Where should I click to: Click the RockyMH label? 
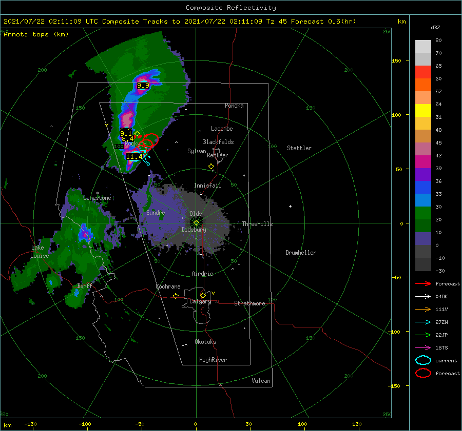136,143
